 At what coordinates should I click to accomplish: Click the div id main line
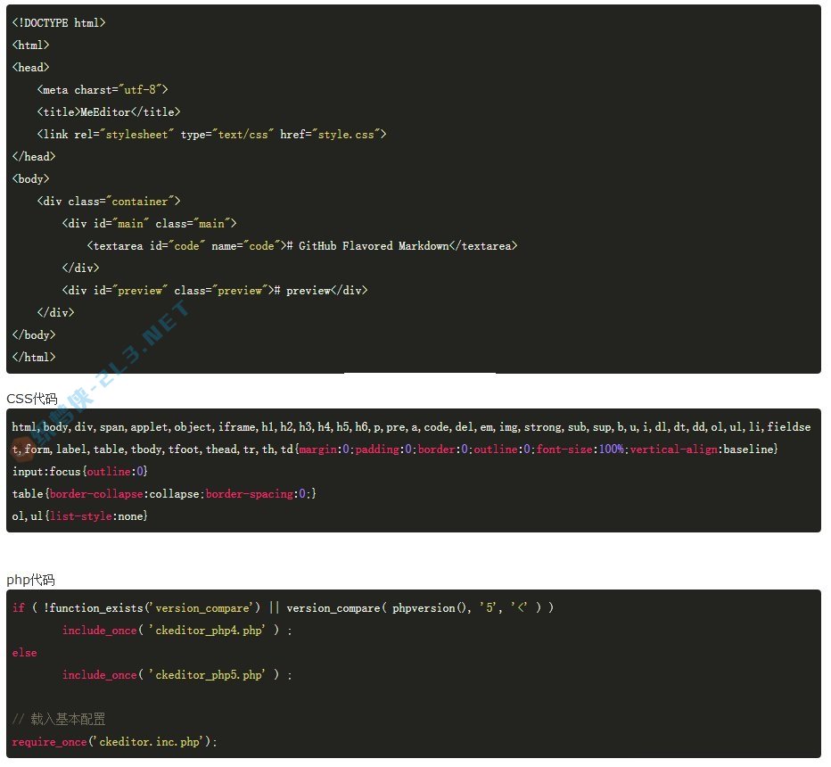click(149, 223)
